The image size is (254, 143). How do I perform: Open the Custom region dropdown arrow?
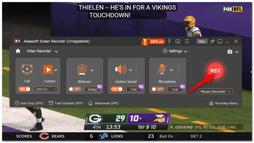pos(56,70)
